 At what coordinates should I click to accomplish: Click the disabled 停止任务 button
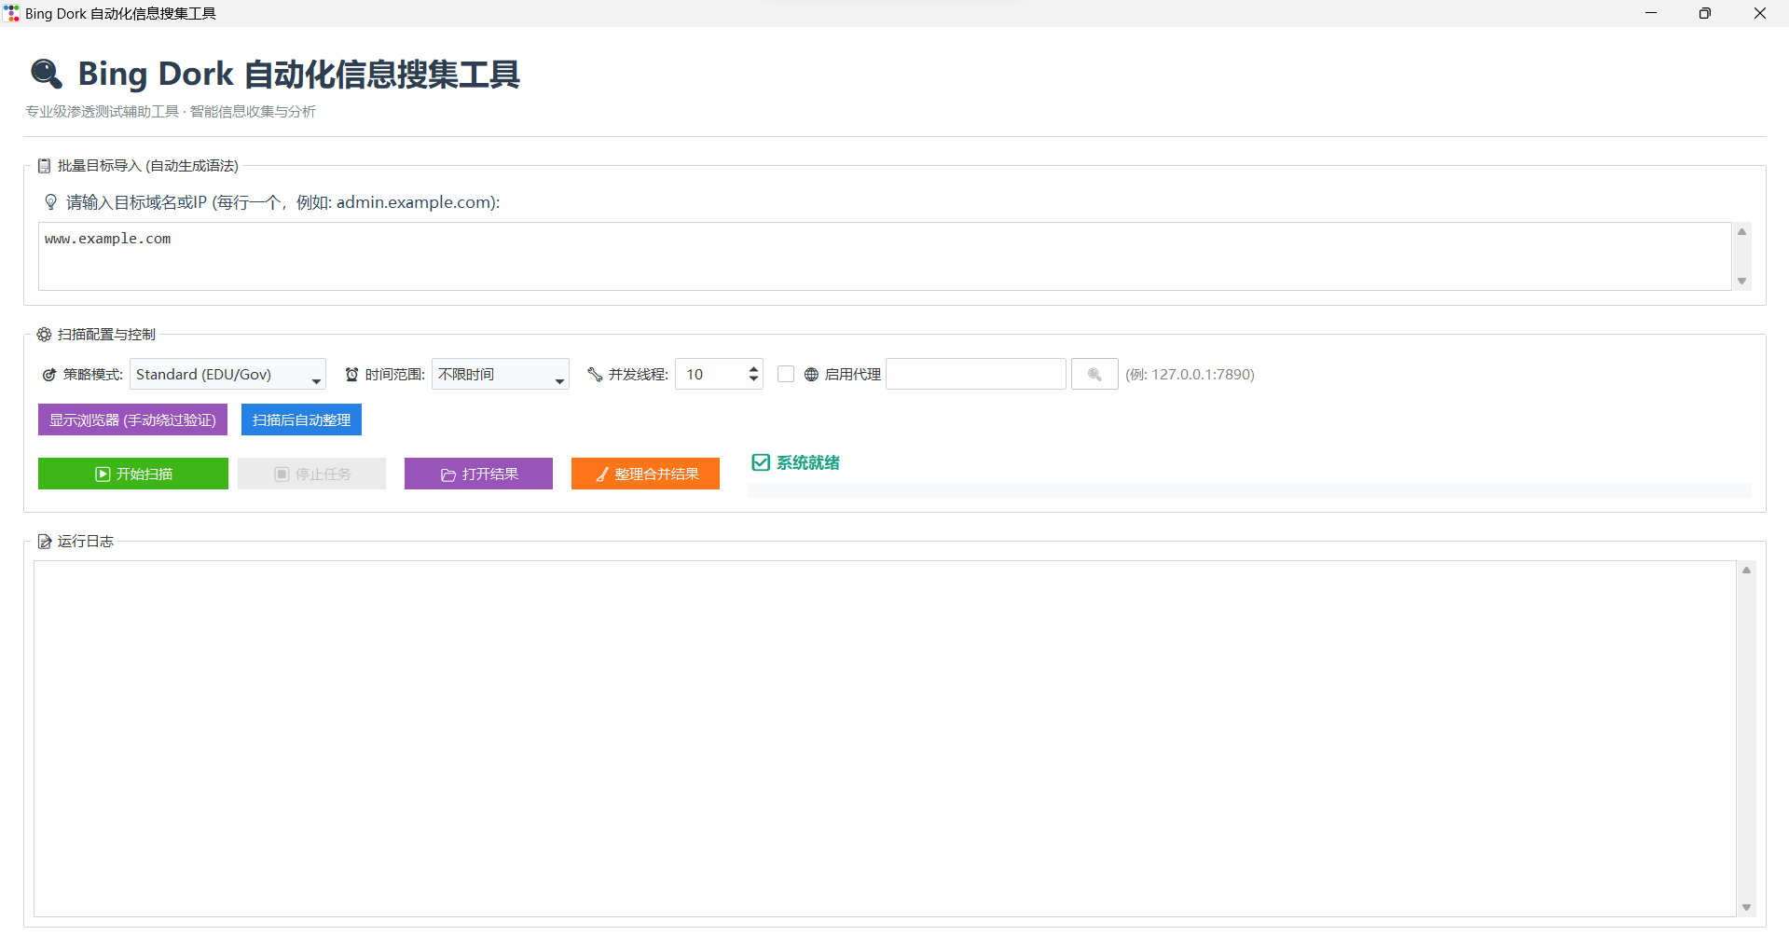tap(311, 474)
